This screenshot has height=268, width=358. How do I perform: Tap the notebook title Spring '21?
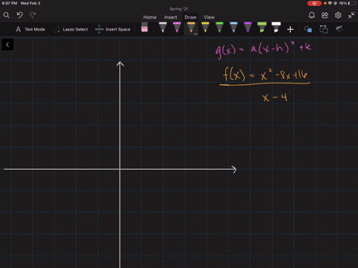coord(179,9)
